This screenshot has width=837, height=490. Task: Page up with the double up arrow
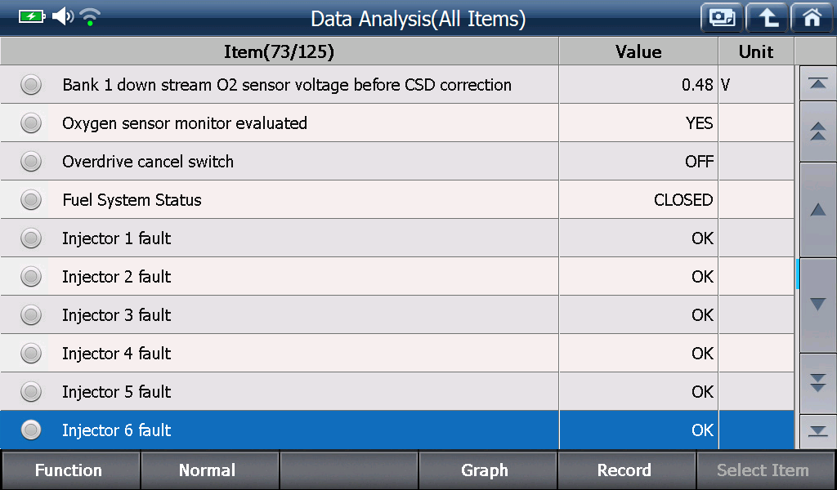click(x=817, y=131)
